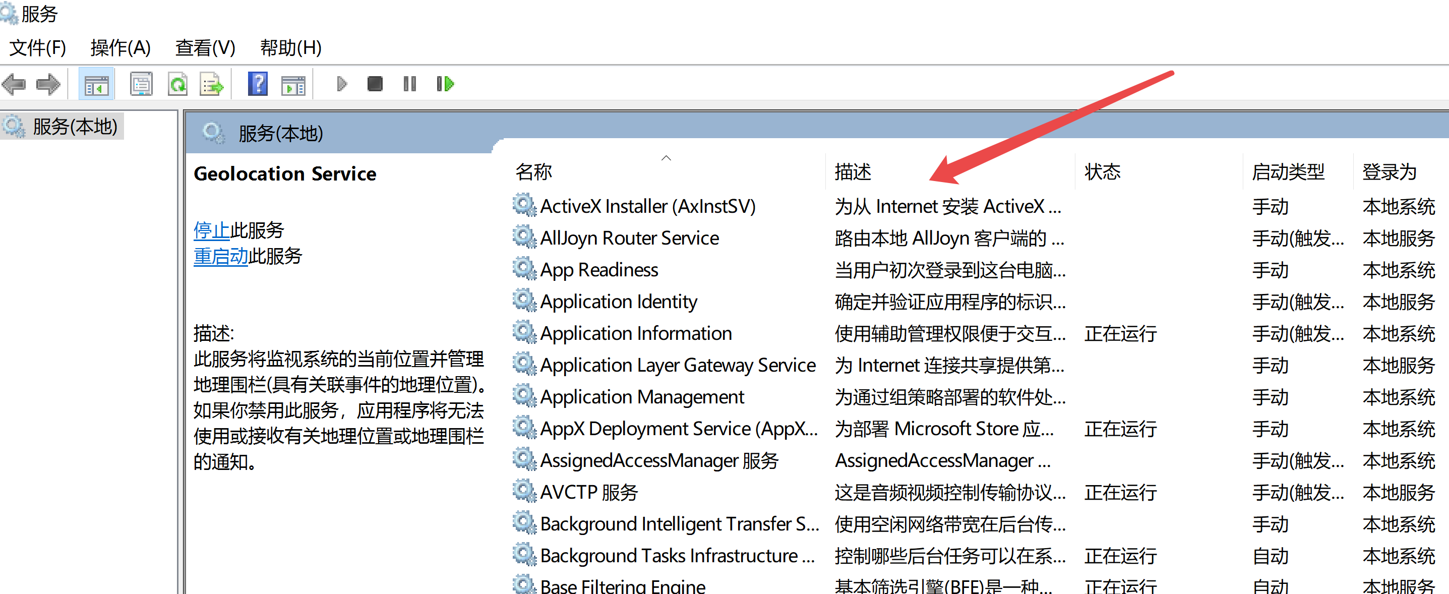Image resolution: width=1449 pixels, height=594 pixels.
Task: Sort by the 名称 column header
Action: click(x=534, y=171)
